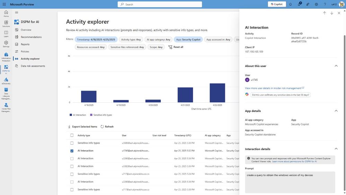This screenshot has width=346, height=195.
Task: Collapse navigation with hamburger icon
Action: [x=17, y=12]
